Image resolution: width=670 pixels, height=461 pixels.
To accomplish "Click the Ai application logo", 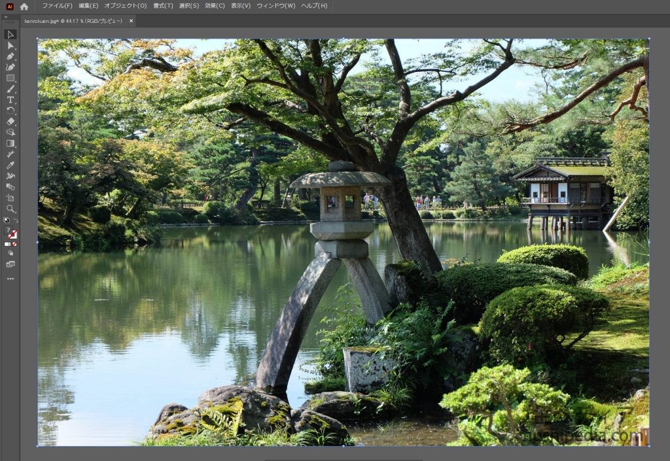I will pos(9,7).
